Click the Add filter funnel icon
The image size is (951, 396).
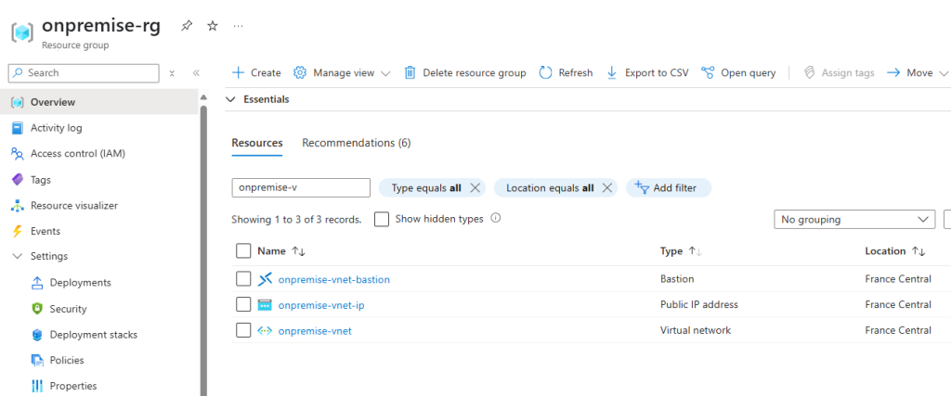pyautogui.click(x=642, y=188)
